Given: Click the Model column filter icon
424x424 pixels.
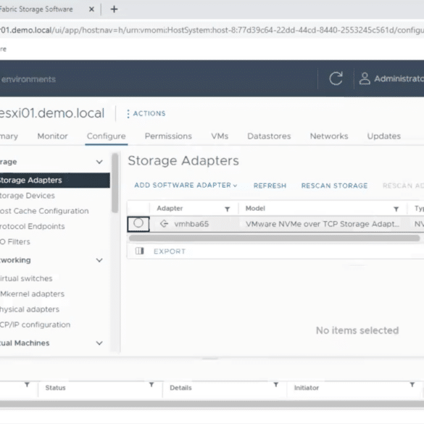Looking at the screenshot, I should click(396, 209).
